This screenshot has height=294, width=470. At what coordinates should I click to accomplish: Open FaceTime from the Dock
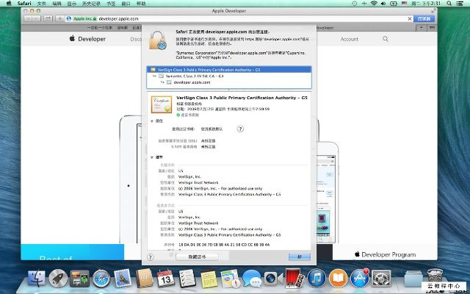(x=273, y=278)
